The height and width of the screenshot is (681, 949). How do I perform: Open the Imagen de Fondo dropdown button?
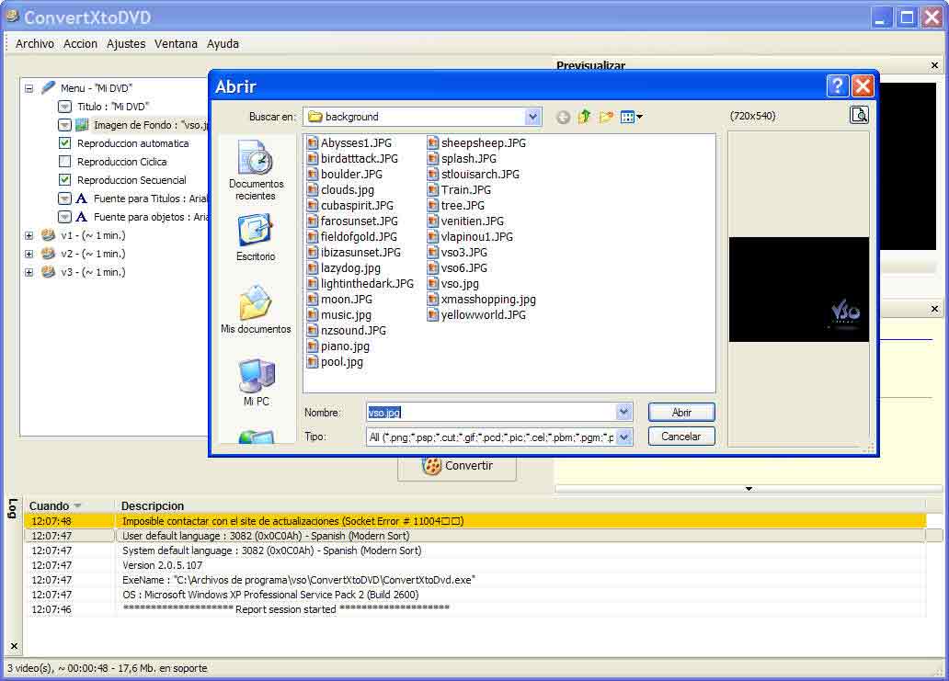[x=64, y=125]
